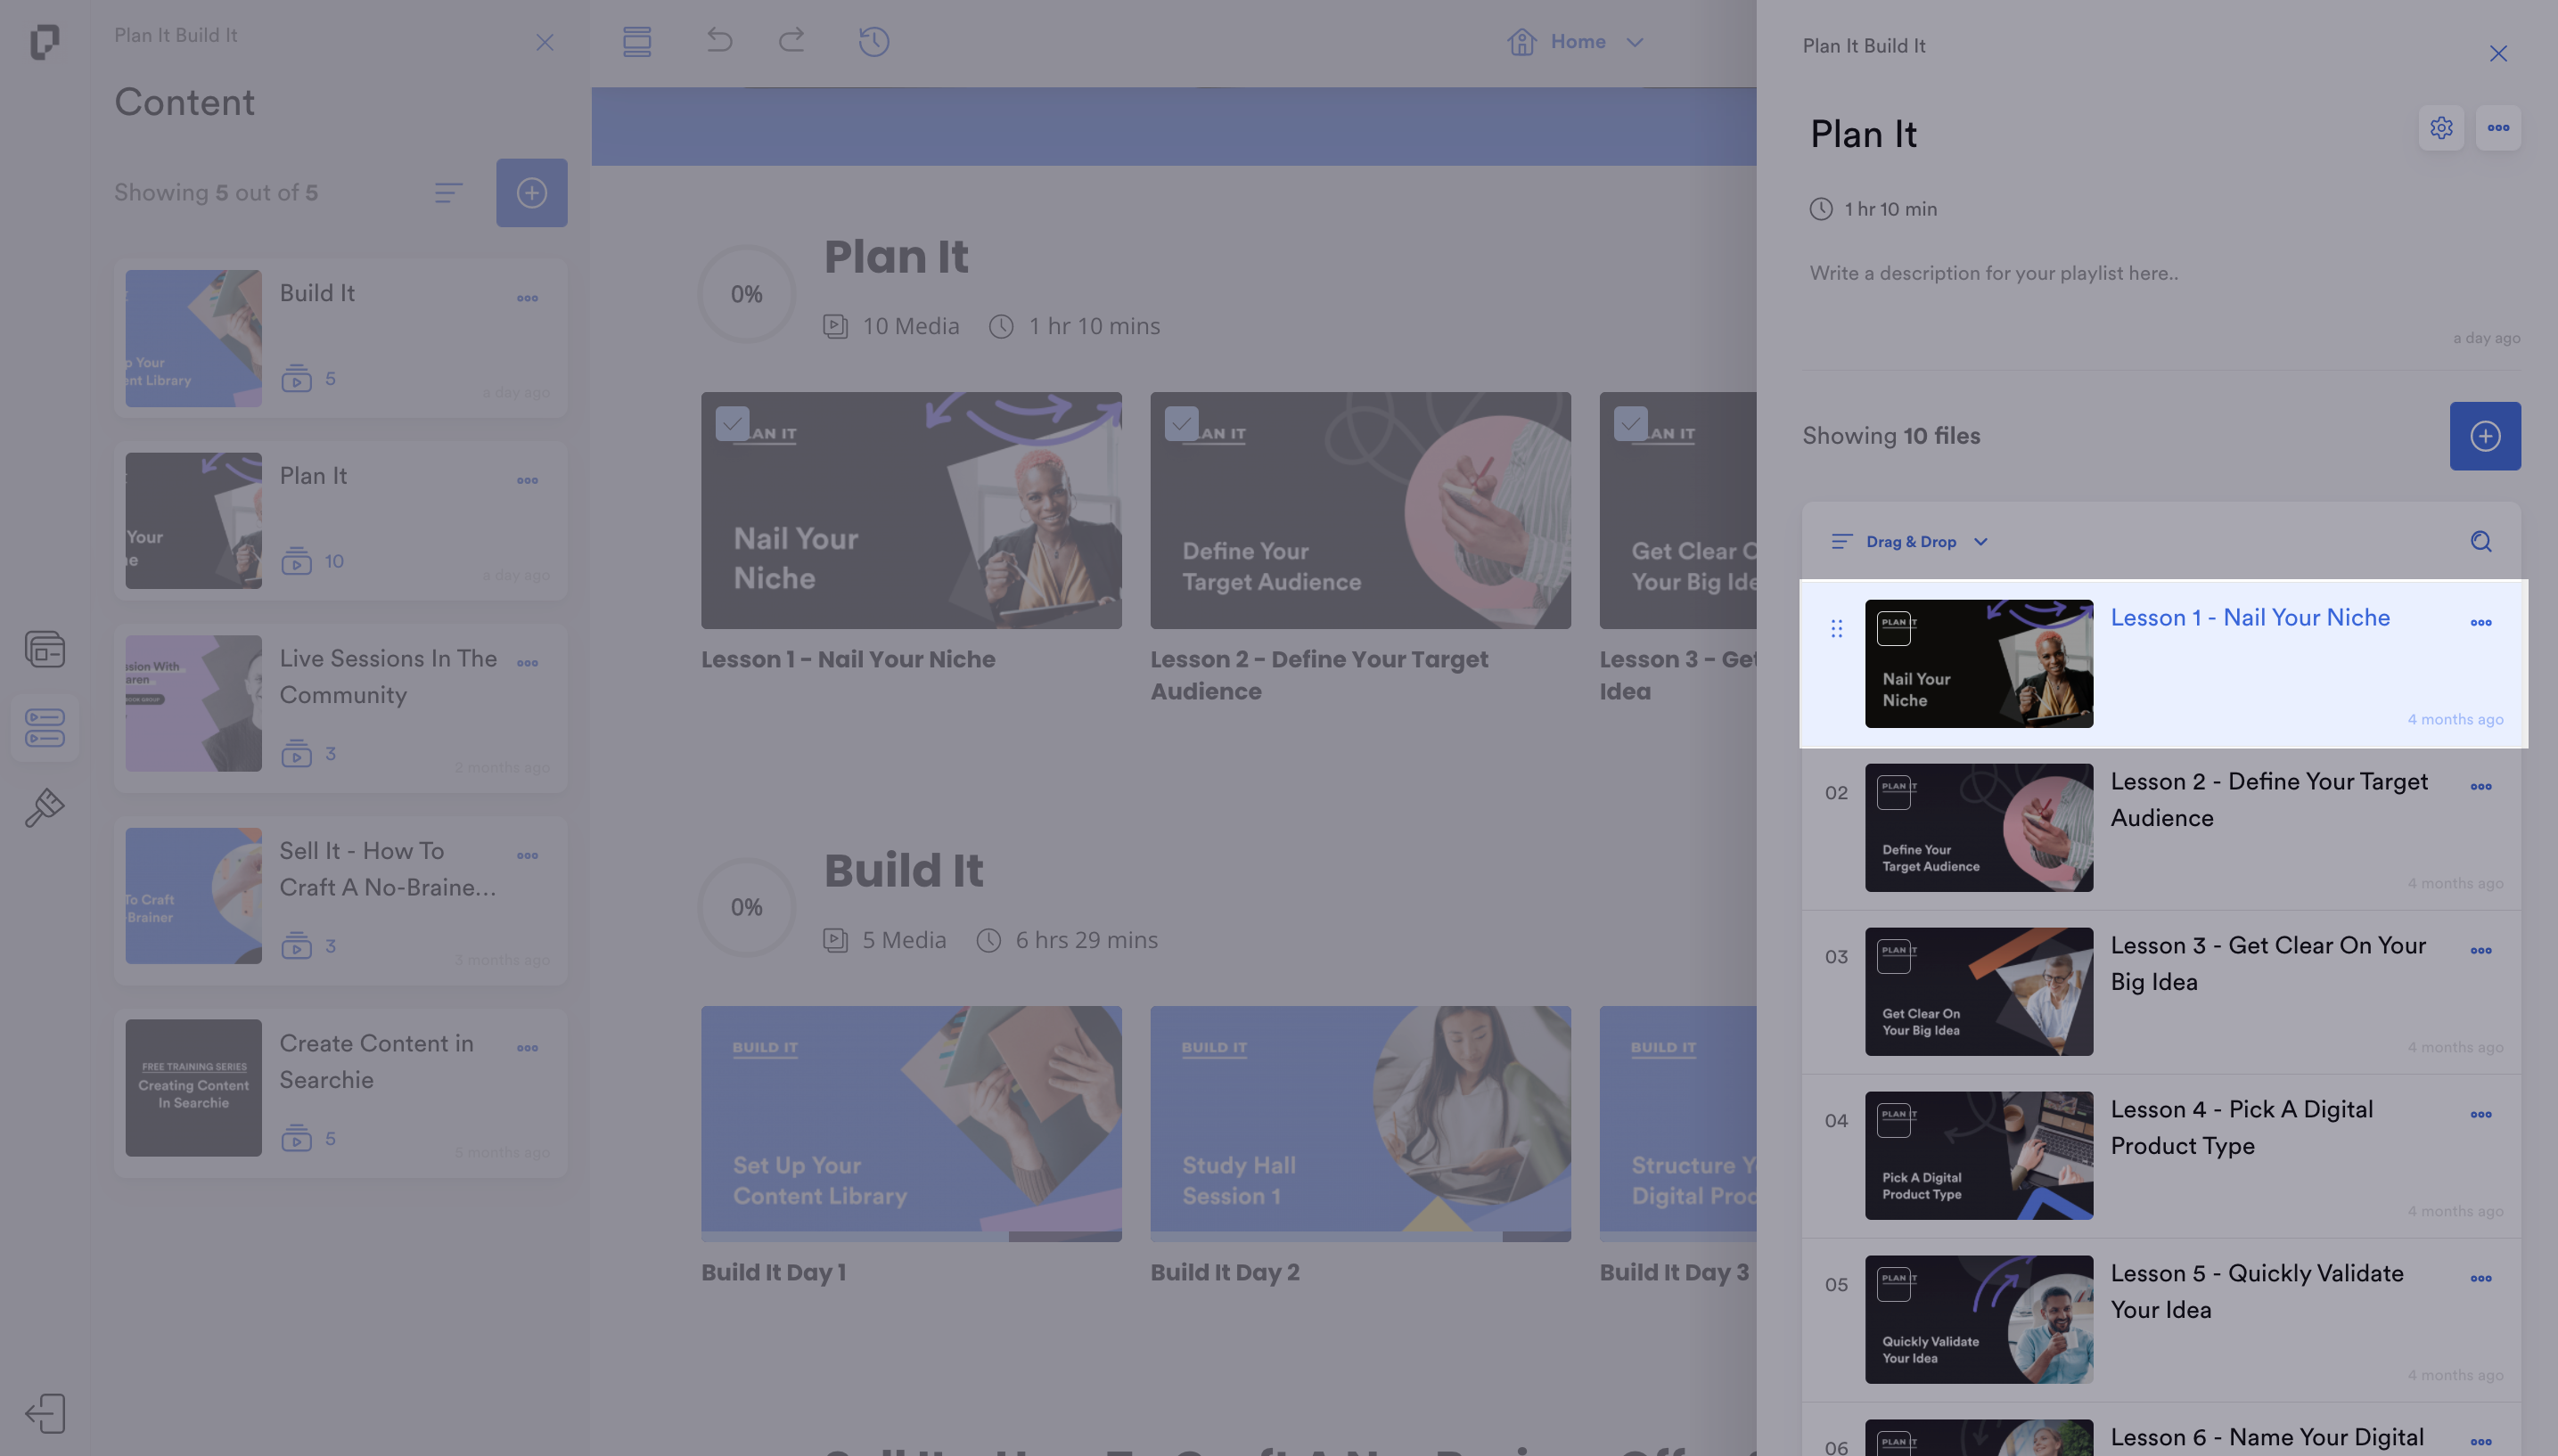This screenshot has width=2558, height=1456.
Task: Select Lesson 2 - Define Your Target Audience
Action: coord(2161,828)
